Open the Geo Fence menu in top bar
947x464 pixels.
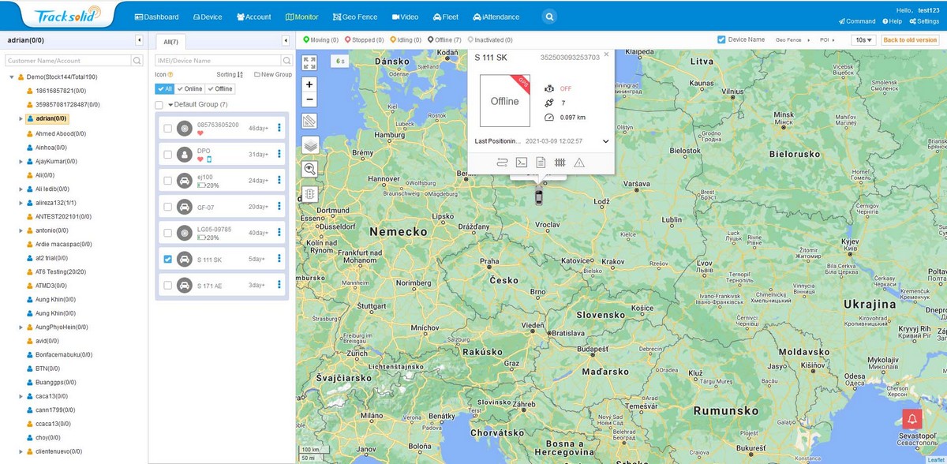click(x=354, y=17)
